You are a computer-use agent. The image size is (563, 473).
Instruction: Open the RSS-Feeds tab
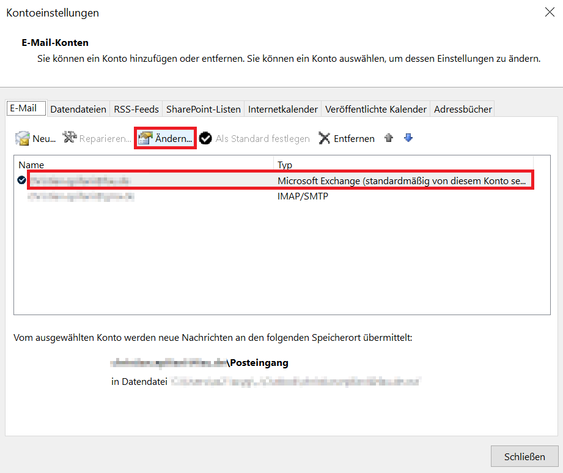pos(136,109)
